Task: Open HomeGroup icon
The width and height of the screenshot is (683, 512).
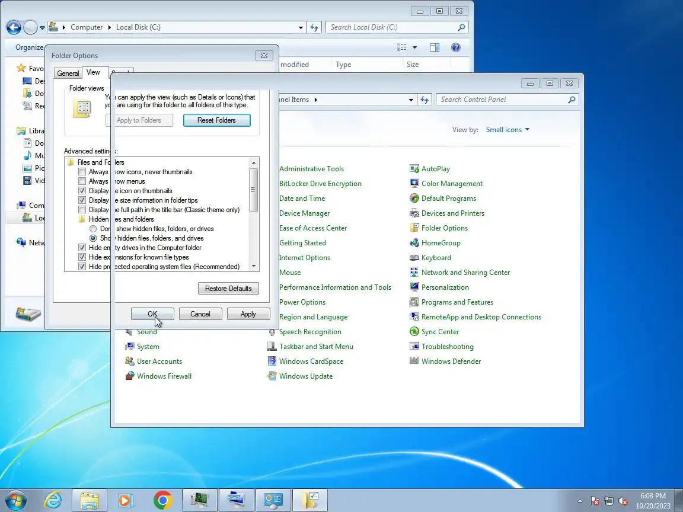Action: pos(414,243)
